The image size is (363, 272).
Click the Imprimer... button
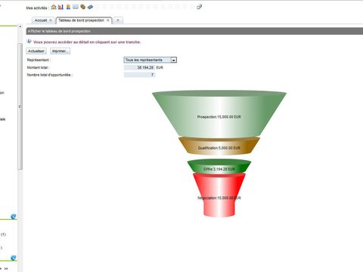point(60,51)
